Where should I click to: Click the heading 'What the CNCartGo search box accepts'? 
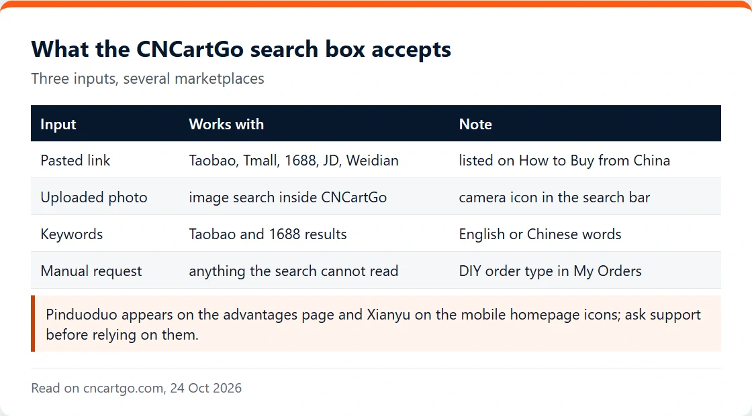coord(241,50)
